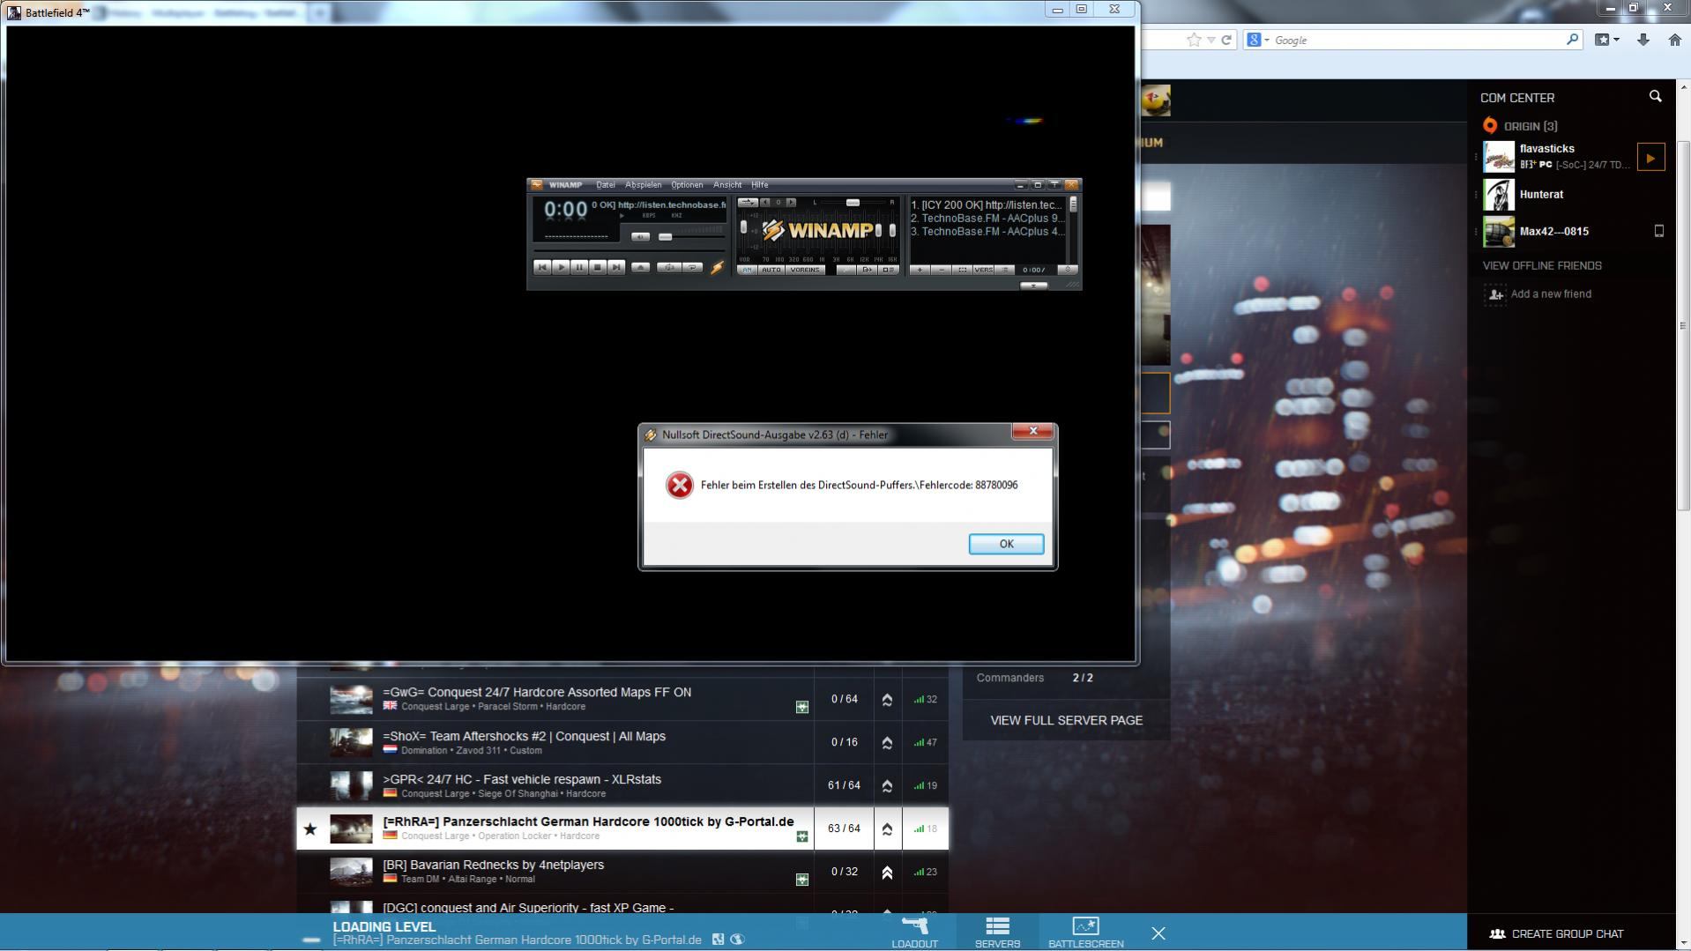1691x951 pixels.
Task: Search COM CENTER with magnifier icon
Action: tap(1655, 97)
